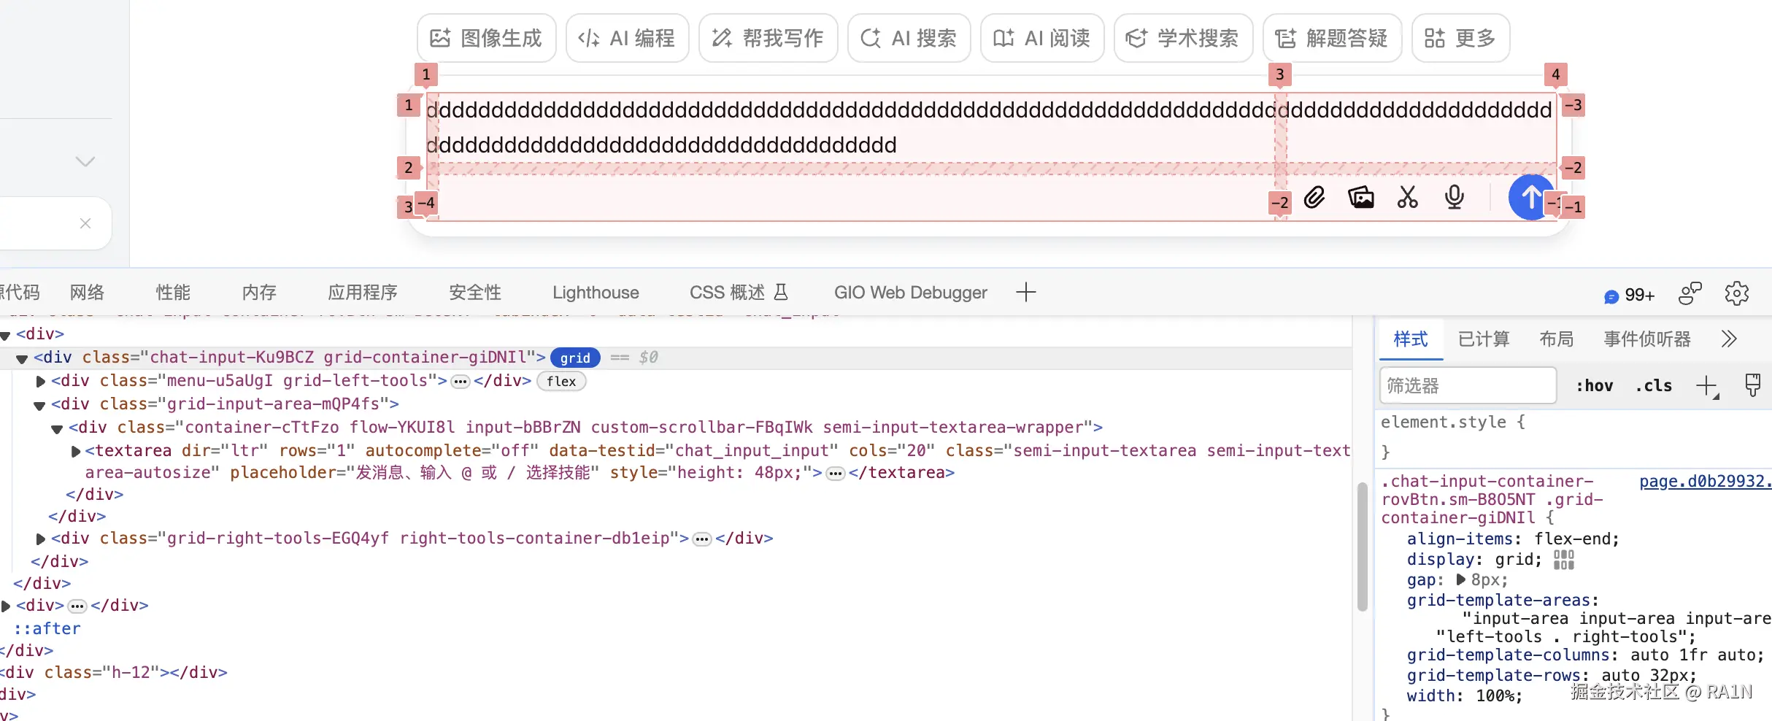Collapse the sidebar section with chevron-down
Image resolution: width=1772 pixels, height=721 pixels.
(x=85, y=161)
